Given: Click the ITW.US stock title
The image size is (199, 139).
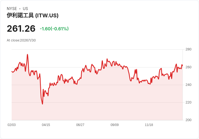Looking at the screenshot, I should click(33, 15).
